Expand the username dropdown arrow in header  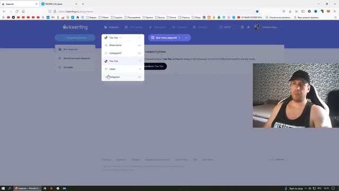coord(282,27)
